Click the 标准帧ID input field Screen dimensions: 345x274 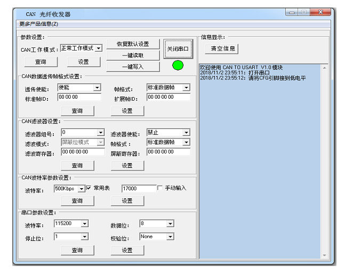(x=79, y=98)
